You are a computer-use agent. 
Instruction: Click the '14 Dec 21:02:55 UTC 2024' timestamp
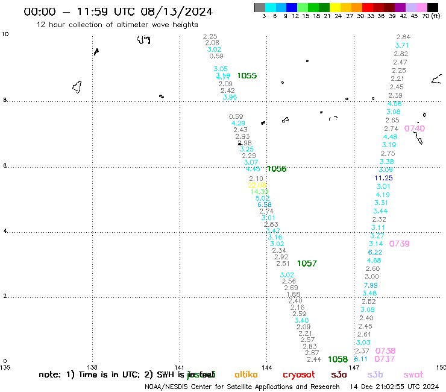(x=394, y=387)
